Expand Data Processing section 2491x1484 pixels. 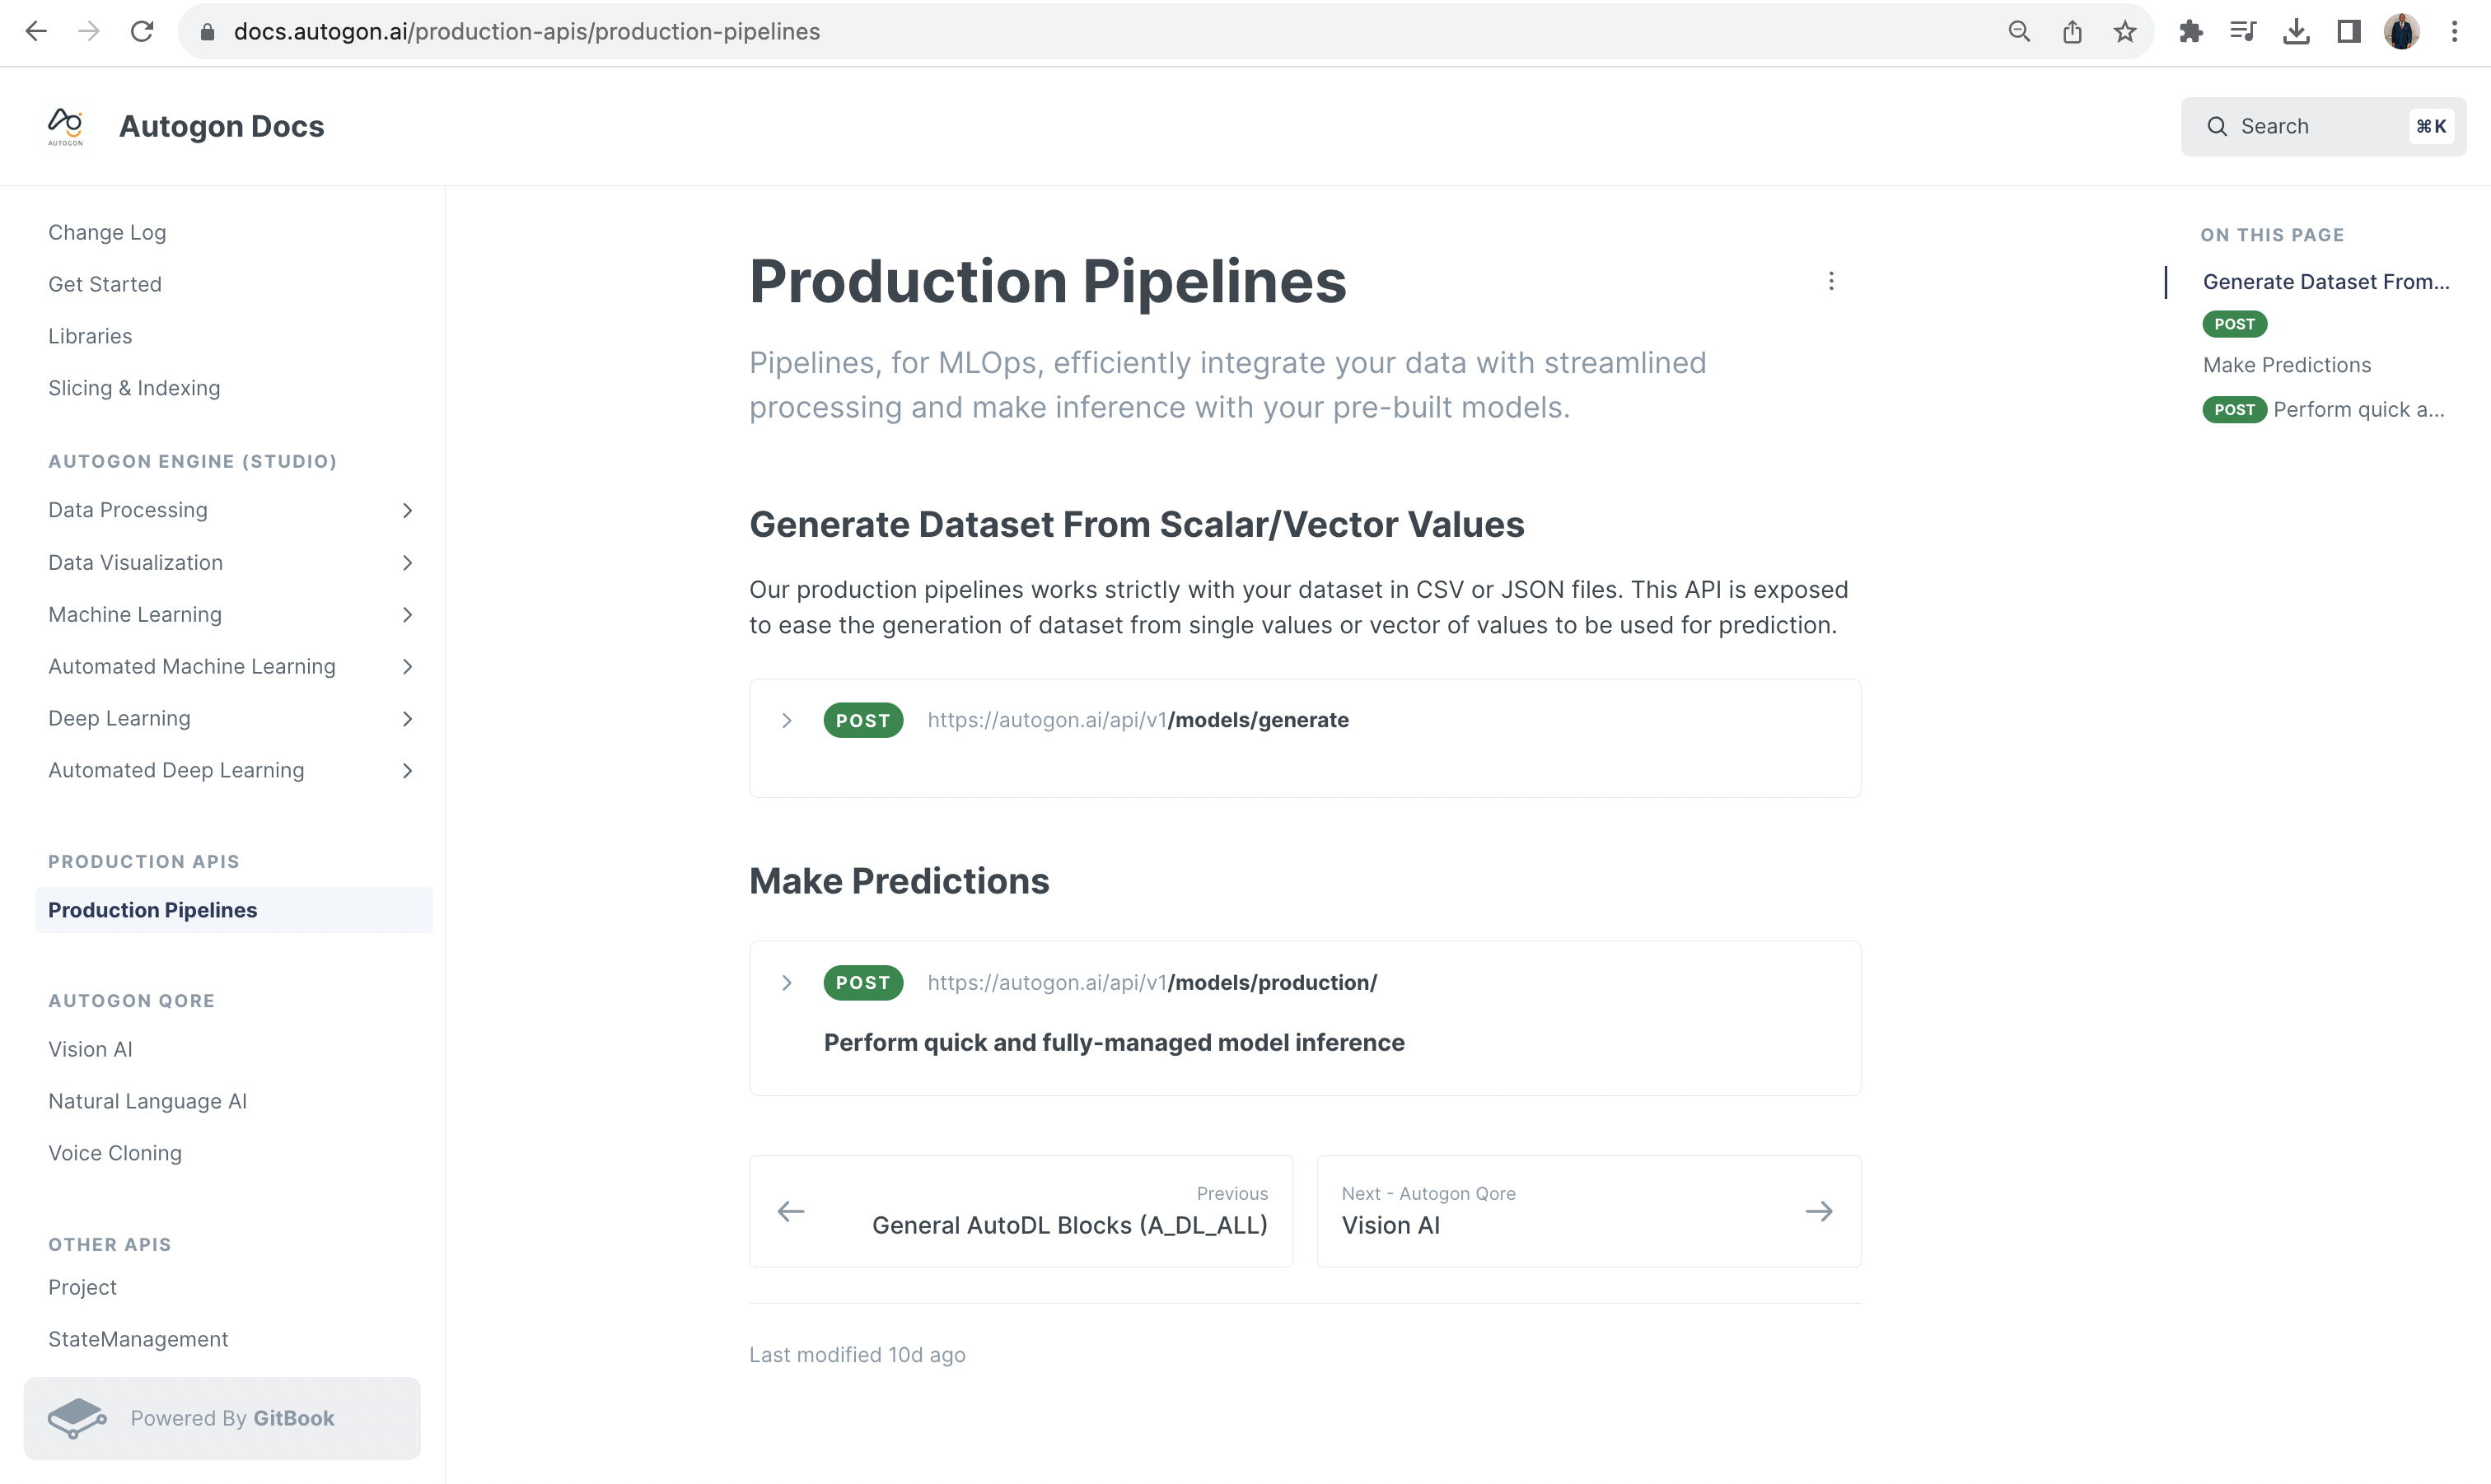coord(407,510)
